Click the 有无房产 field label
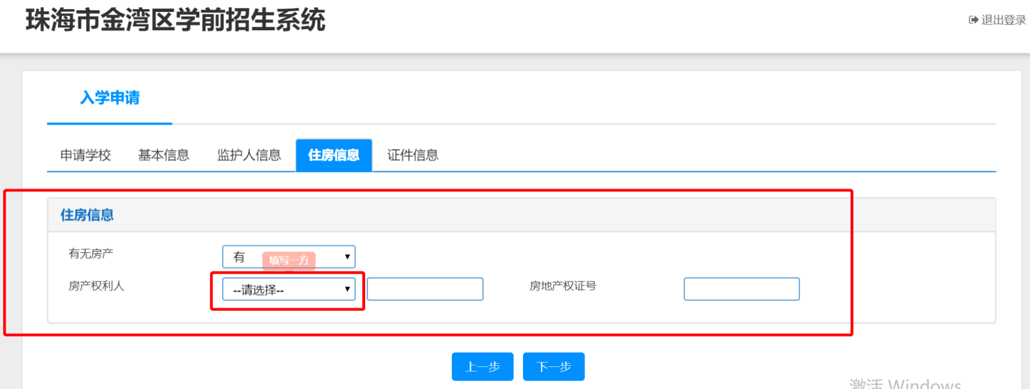 [91, 254]
